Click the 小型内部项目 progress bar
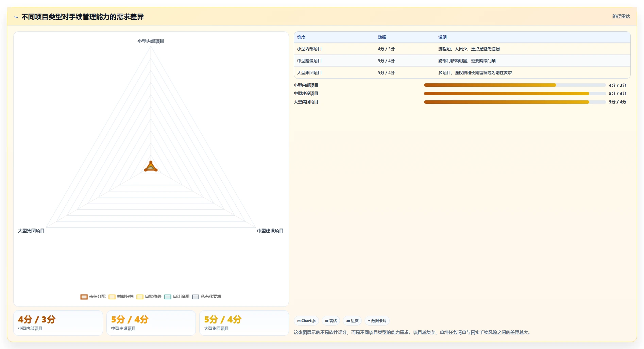This screenshot has width=644, height=349. [515, 85]
